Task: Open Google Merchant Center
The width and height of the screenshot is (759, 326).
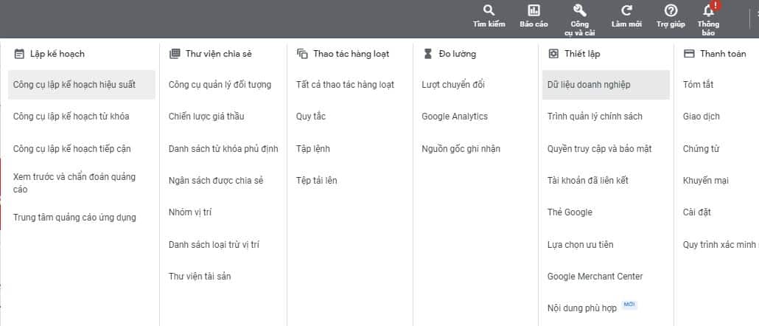Action: click(x=595, y=277)
